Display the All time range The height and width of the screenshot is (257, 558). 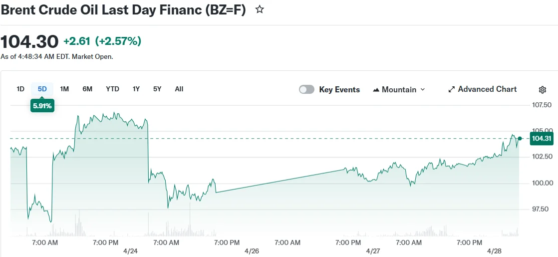pyautogui.click(x=179, y=89)
